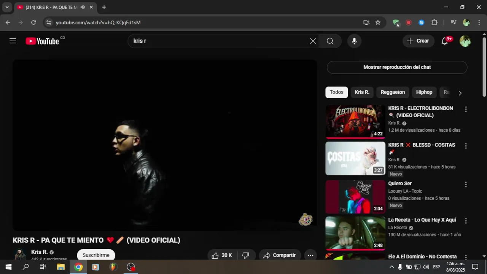Click the channel watermark in the player

click(x=306, y=219)
